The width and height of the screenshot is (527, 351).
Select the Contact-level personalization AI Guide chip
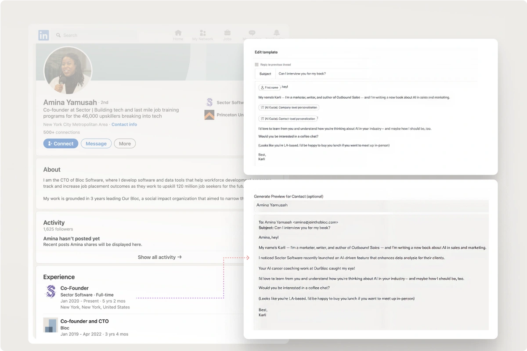point(288,118)
